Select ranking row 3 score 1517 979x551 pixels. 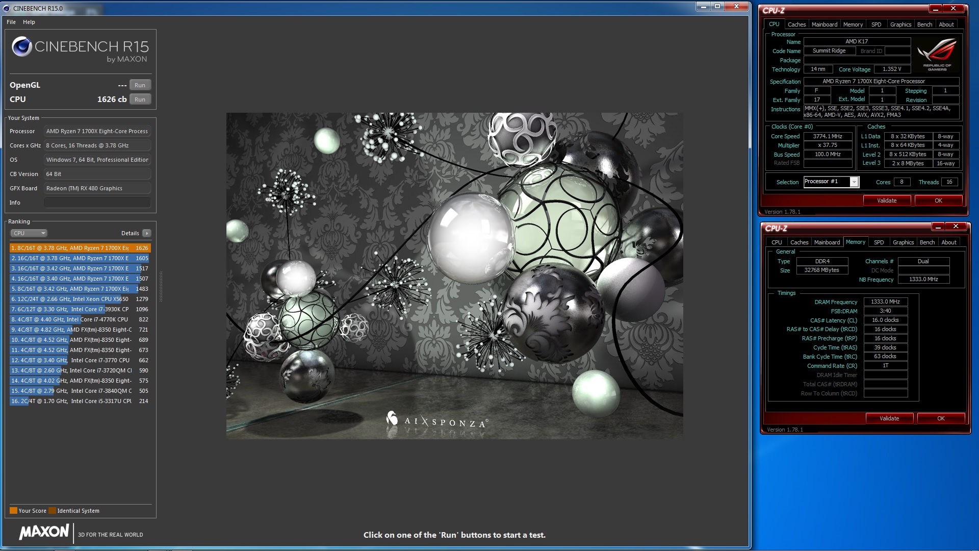[80, 268]
